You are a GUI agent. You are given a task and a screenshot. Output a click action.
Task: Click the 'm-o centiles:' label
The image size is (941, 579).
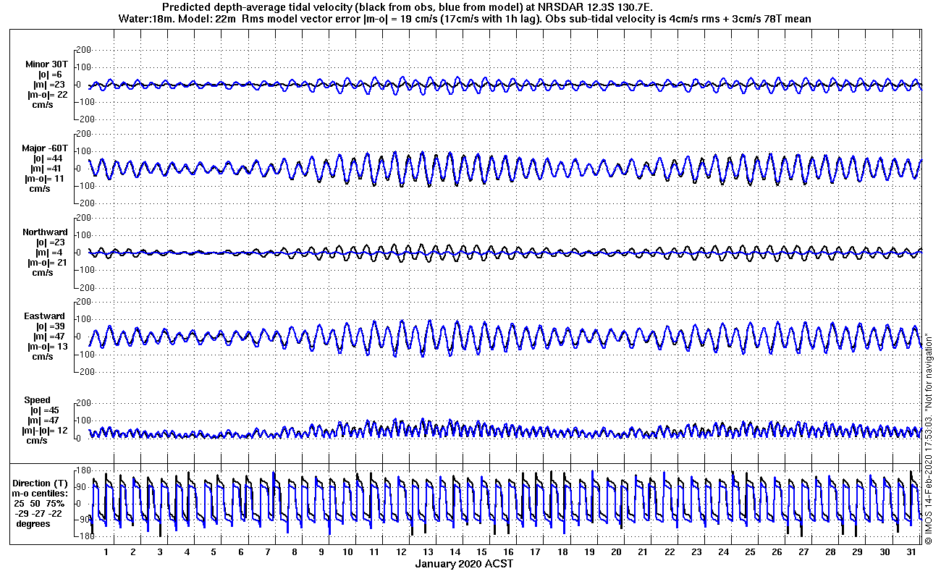[x=41, y=493]
